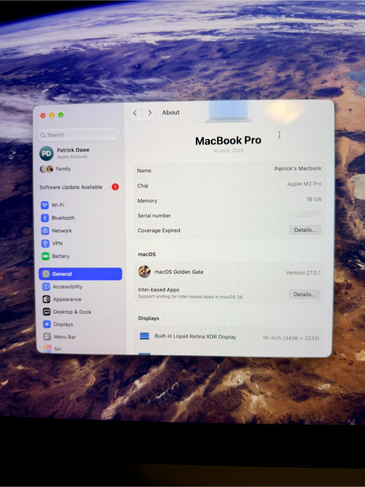Select the Network globe icon
Screen dimensions: 365x487
pyautogui.click(x=45, y=231)
